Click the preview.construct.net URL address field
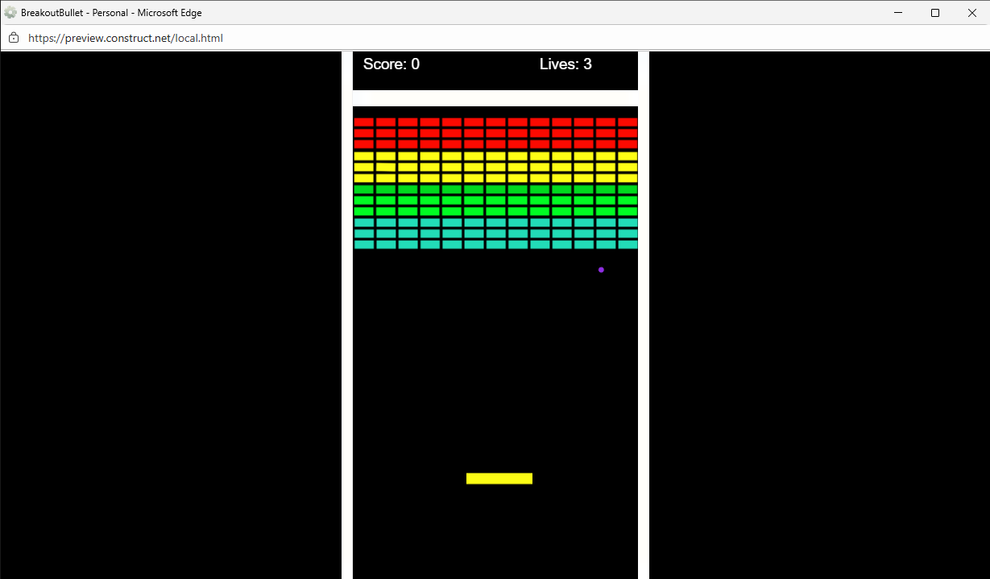 pos(126,38)
